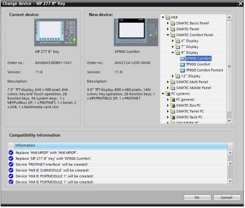Select the PC general entry
Screen dimensions: 245x208
[x=186, y=100]
